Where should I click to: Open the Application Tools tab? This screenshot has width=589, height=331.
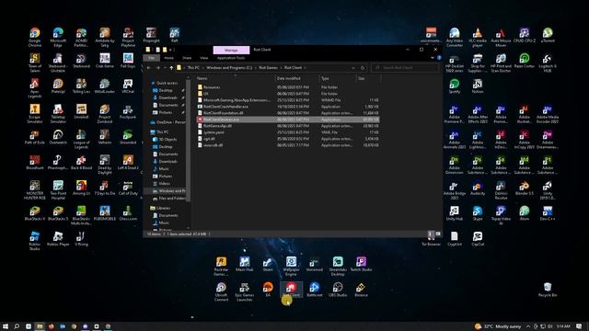tap(231, 58)
